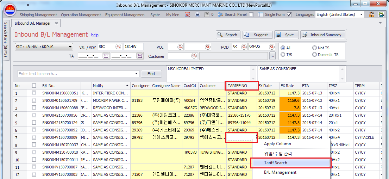Expand the search text dropdown arrow
Screen dimensions: 389x179
click(137, 74)
